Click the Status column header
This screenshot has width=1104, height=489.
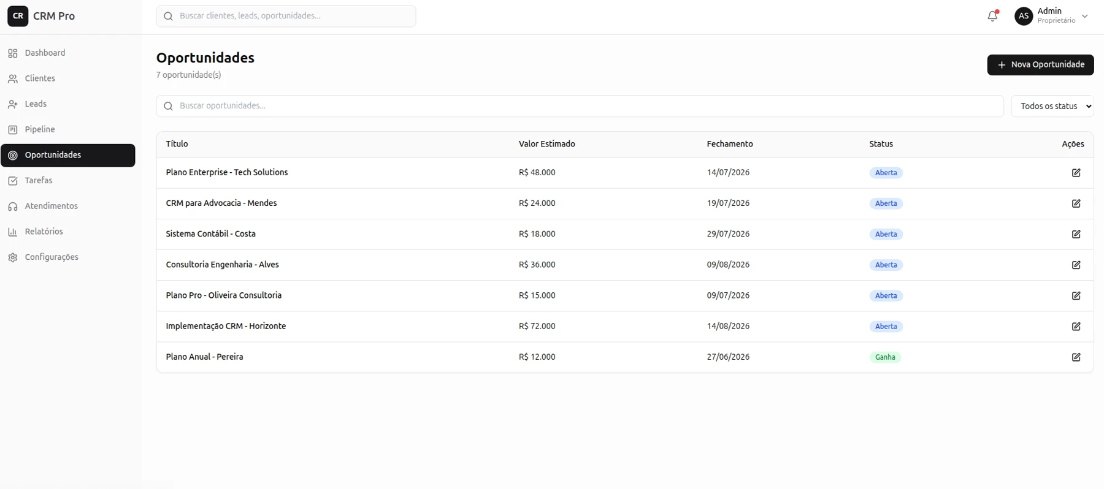(x=881, y=144)
